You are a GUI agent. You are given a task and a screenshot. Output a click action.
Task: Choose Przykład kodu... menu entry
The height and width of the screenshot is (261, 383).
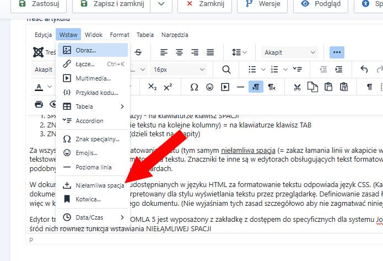click(93, 93)
